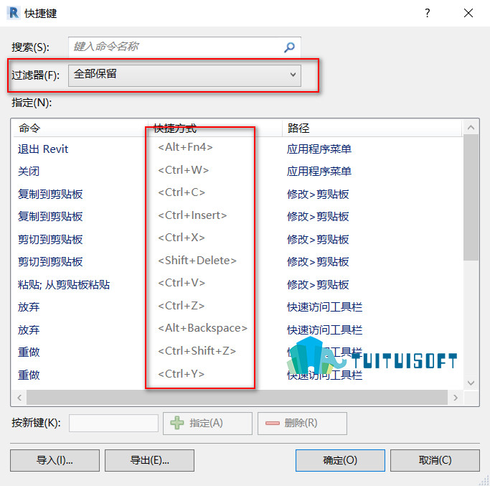Click the <Ctrl+W> shortcut cell

point(183,170)
